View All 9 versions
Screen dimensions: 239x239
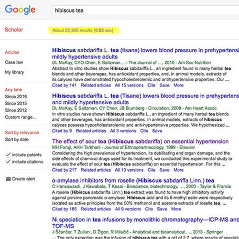click(128, 209)
